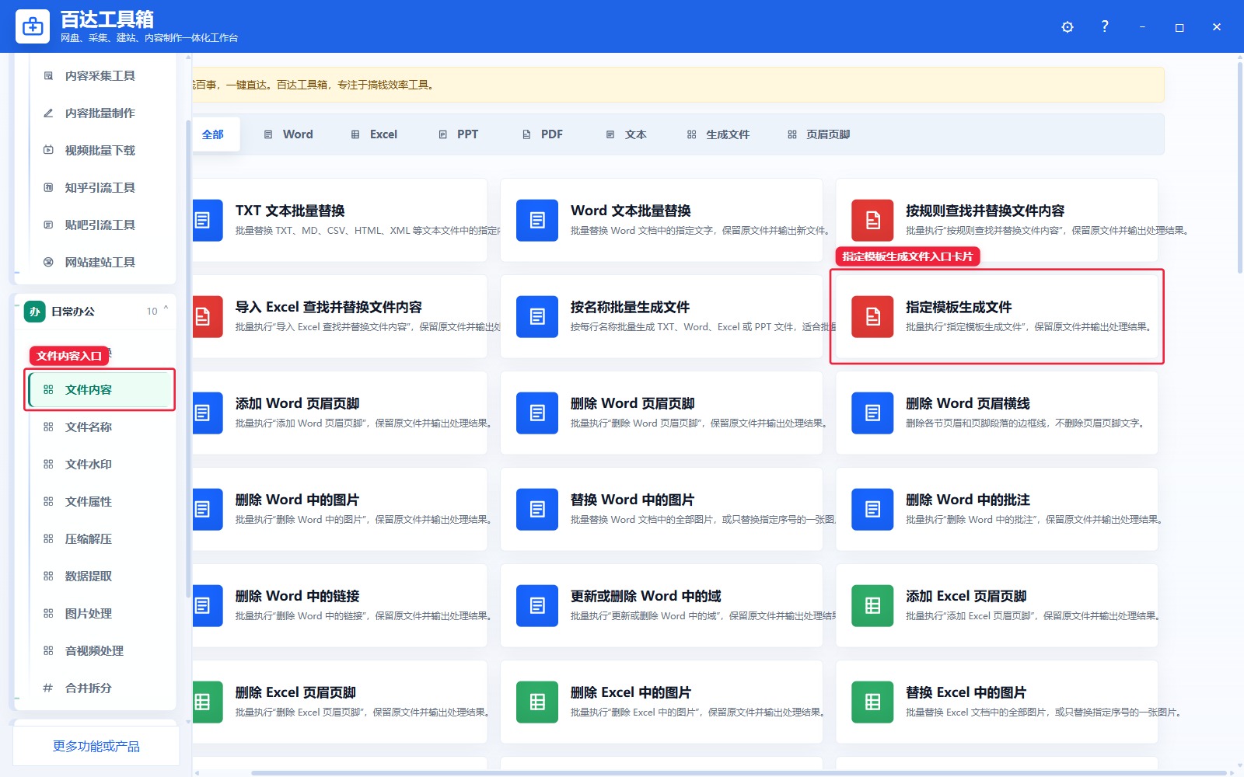Switch to the 文本 filter tab
The height and width of the screenshot is (777, 1244).
[626, 134]
